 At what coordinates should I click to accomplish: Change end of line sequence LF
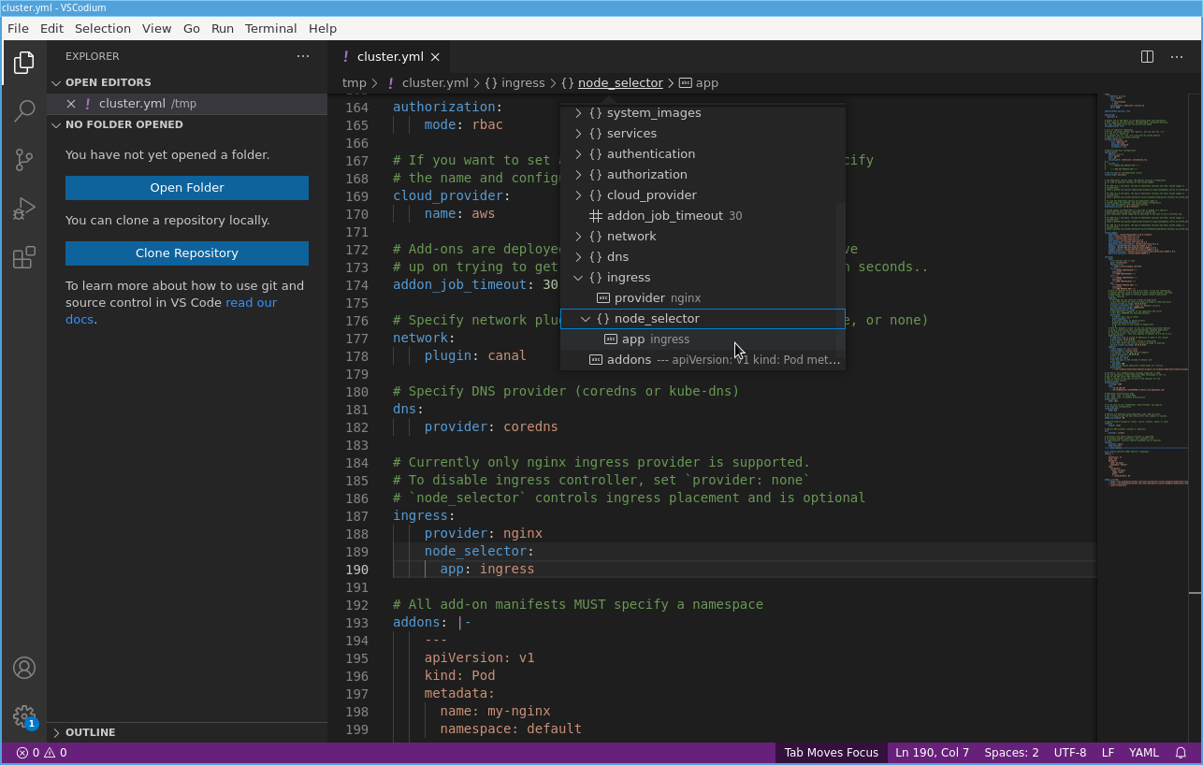click(1108, 753)
